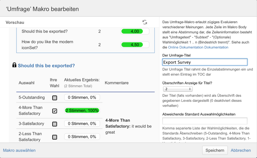Viewport: 257px width, 158px height.
Task: Click the lock icon beside survey heading
Action: click(14, 65)
